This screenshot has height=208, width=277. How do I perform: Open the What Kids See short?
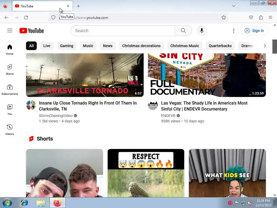point(227,173)
